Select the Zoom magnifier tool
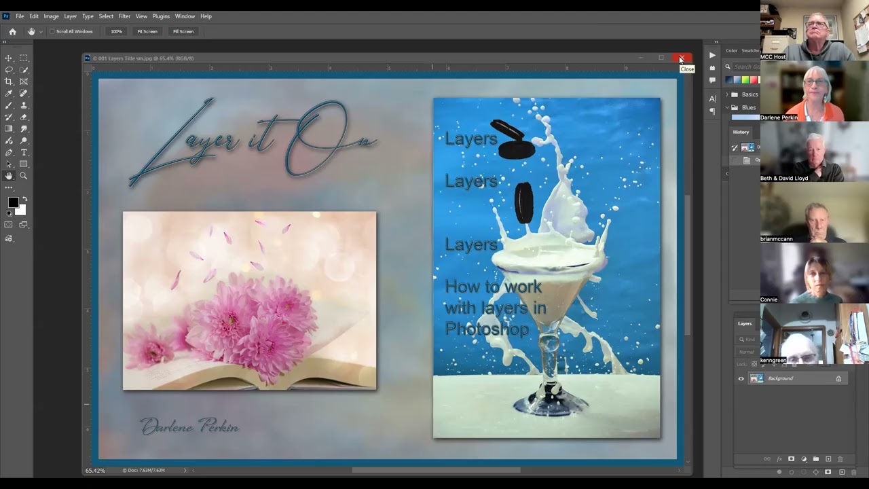This screenshot has height=489, width=869. pyautogui.click(x=24, y=176)
